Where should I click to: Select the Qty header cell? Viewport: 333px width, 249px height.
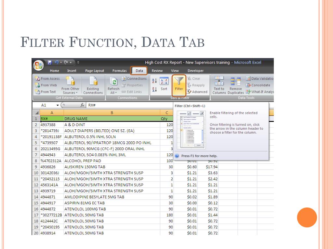coord(167,119)
